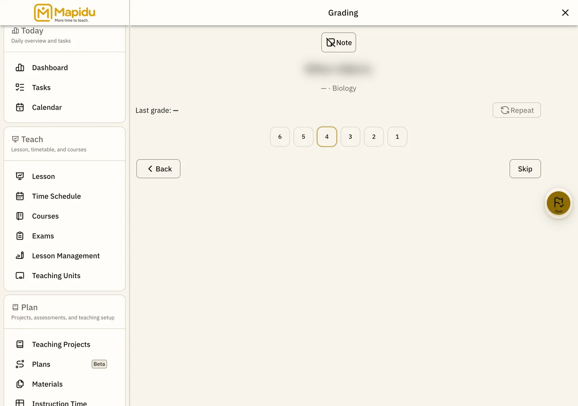
Task: Click the Time Schedule calendar icon
Action: (20, 196)
